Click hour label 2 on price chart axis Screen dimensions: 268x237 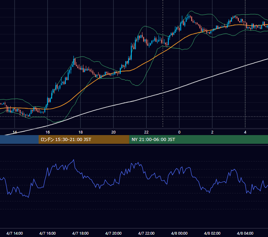coord(212,132)
